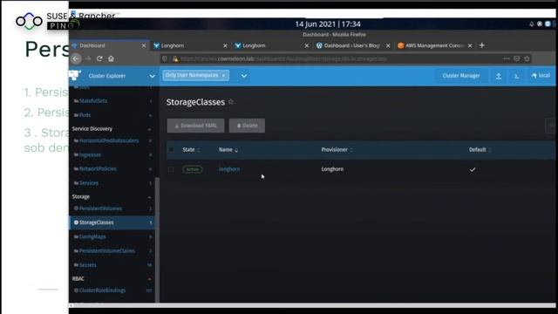The width and height of the screenshot is (558, 314).
Task: Click the desktop clock 14 Jun 2021
Action: 328,24
